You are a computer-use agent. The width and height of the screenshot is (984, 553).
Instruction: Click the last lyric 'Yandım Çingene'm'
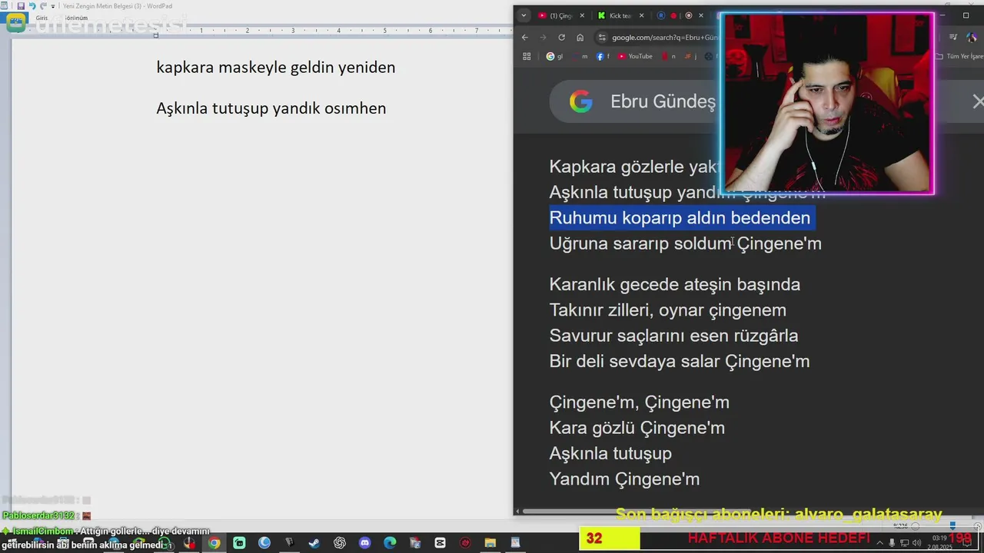[x=624, y=479]
